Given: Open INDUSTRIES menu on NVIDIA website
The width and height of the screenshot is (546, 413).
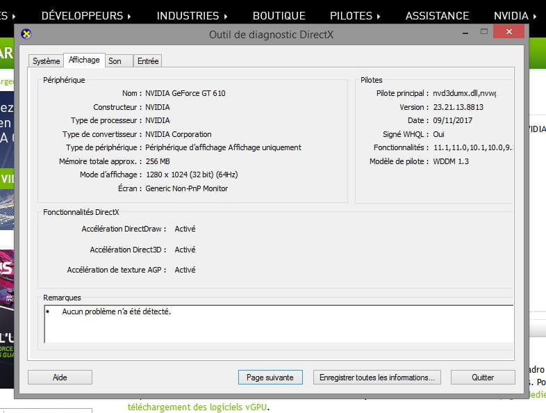Looking at the screenshot, I should pyautogui.click(x=192, y=16).
